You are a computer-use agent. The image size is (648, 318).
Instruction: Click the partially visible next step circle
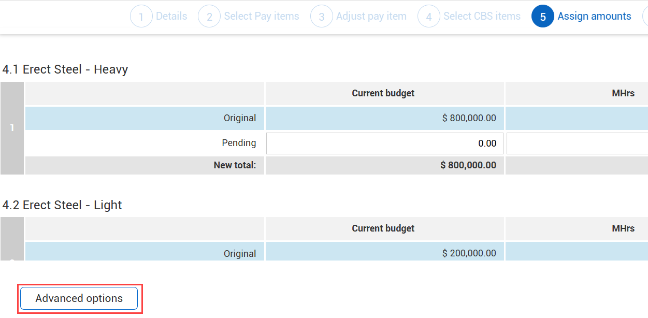(x=645, y=17)
